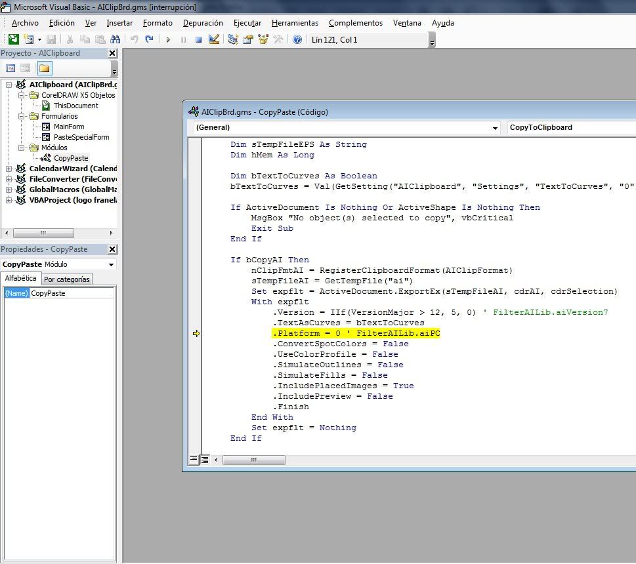Open the Insertar menu
This screenshot has height=564, width=636.
pos(119,23)
